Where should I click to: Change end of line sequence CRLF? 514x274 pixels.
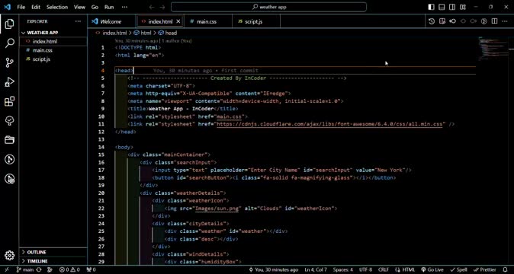pos(383,269)
